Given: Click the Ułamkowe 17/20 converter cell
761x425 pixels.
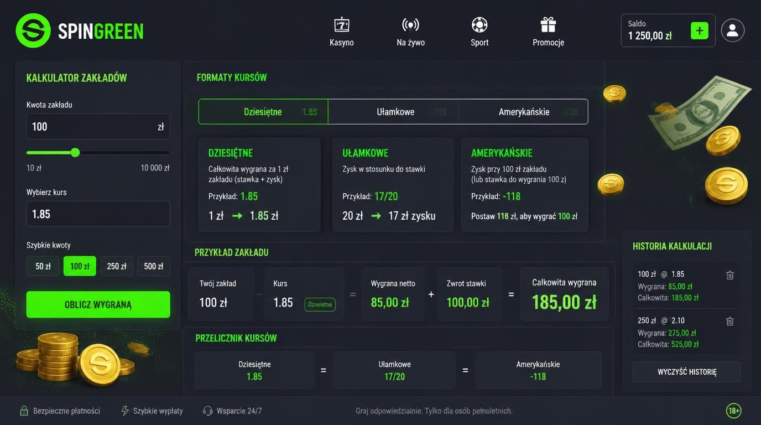Looking at the screenshot, I should pos(394,370).
